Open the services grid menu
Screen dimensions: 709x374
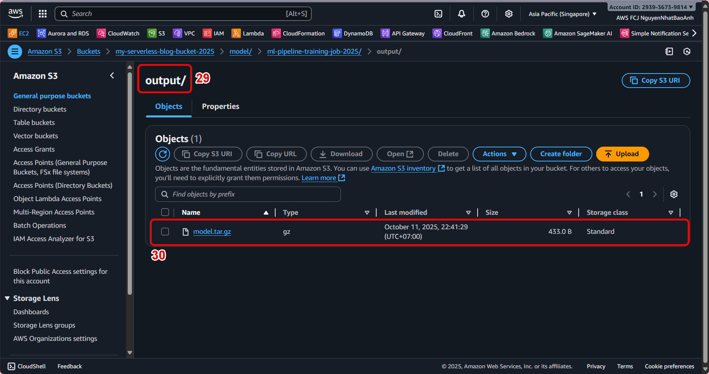(x=43, y=14)
